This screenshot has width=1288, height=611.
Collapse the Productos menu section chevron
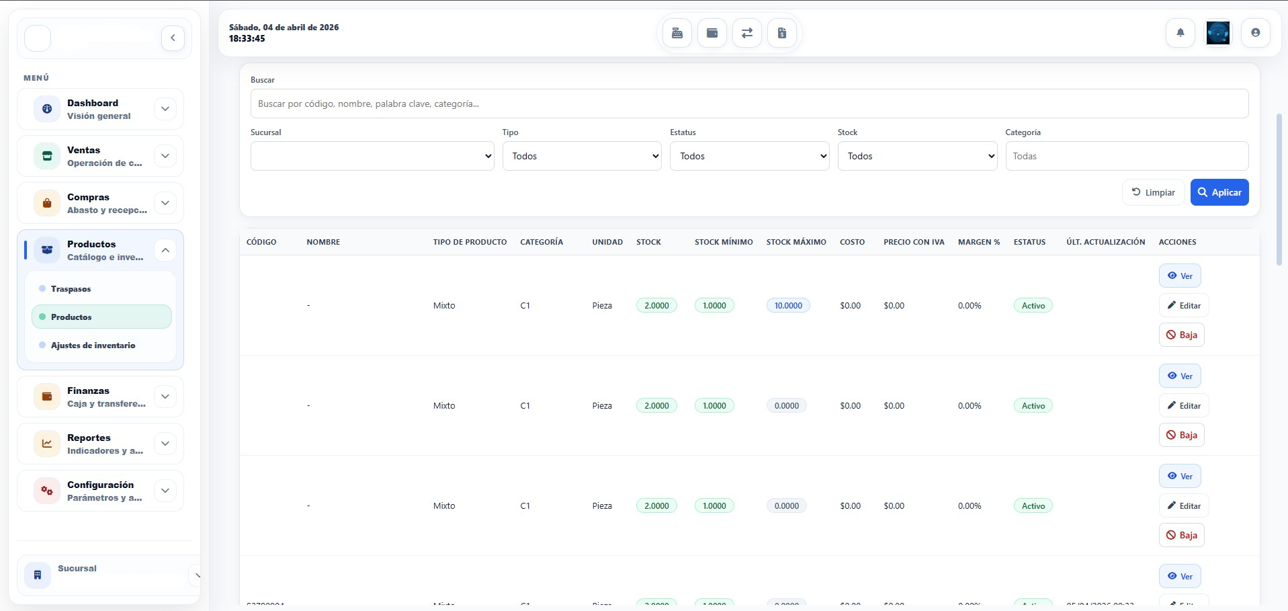(165, 250)
